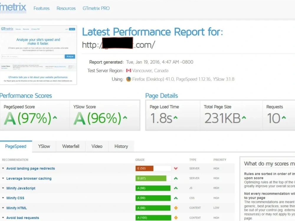The image size is (295, 221).
Task: Click the Total Page Size up arrow
Action: (x=244, y=118)
